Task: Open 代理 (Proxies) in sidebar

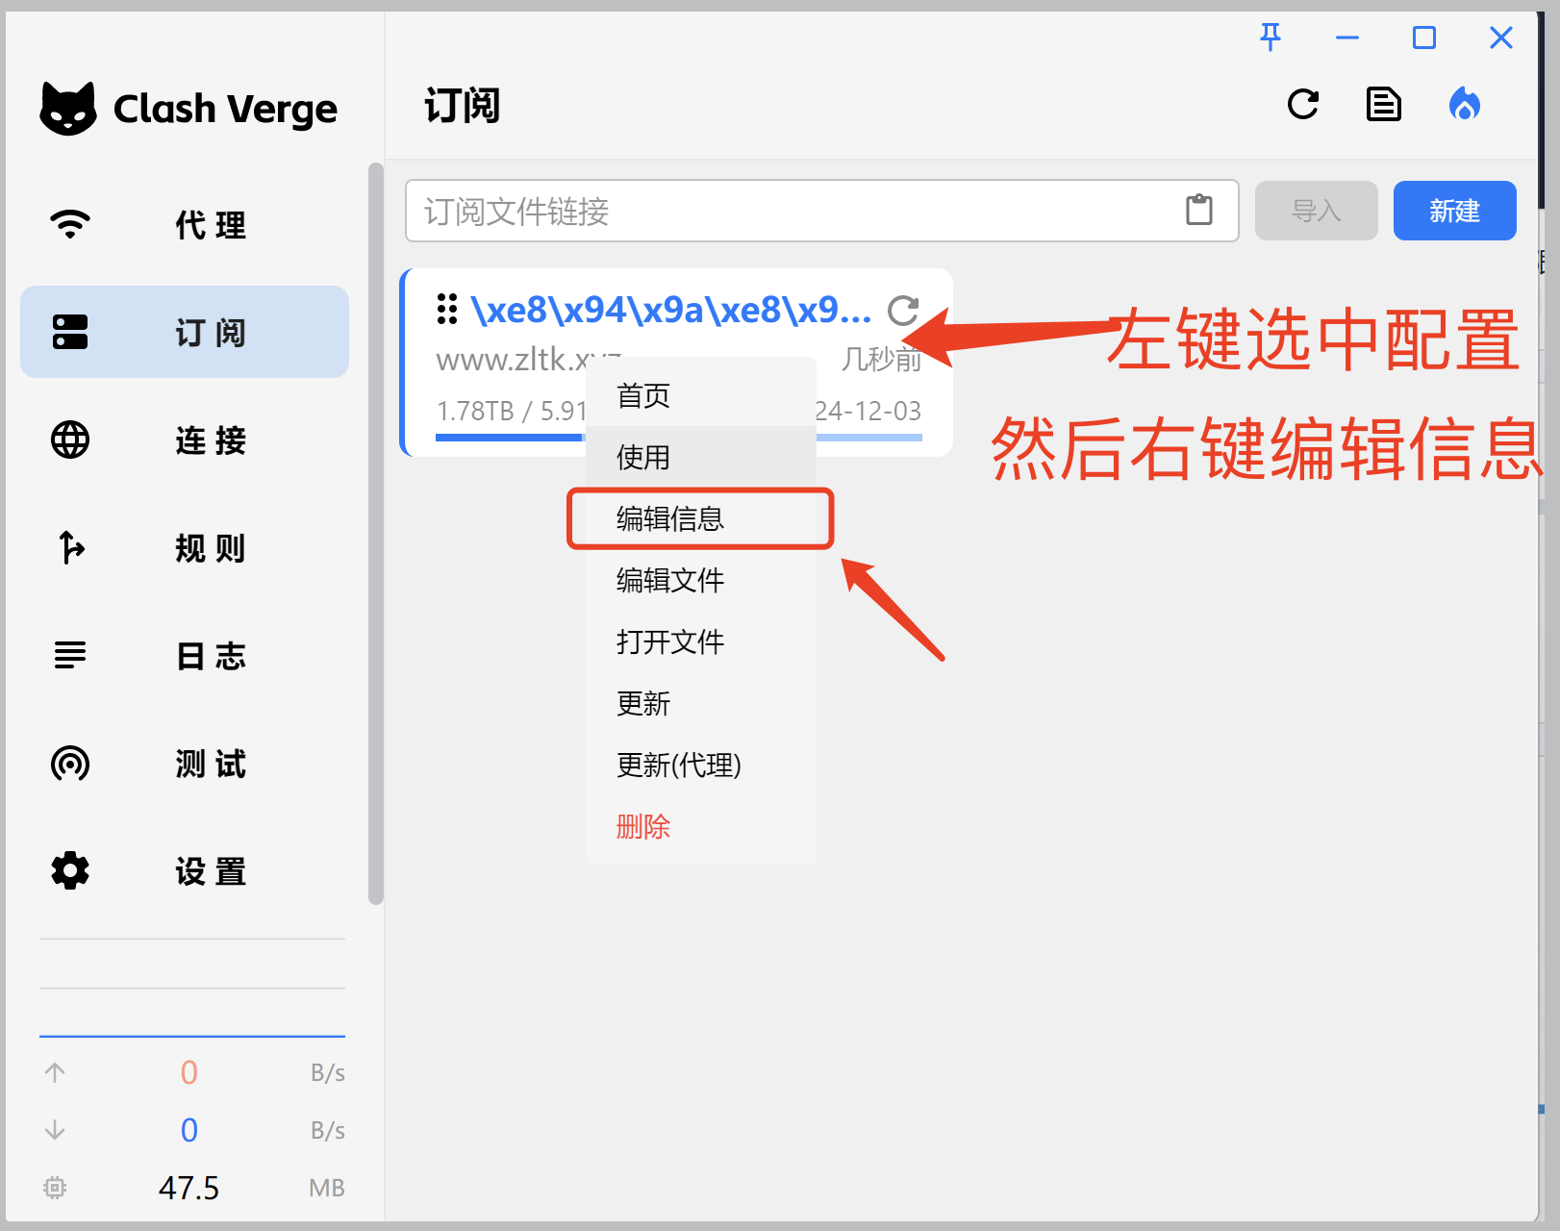Action: tap(185, 225)
